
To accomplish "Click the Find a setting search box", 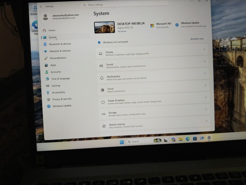I will pyautogui.click(x=125, y=5).
